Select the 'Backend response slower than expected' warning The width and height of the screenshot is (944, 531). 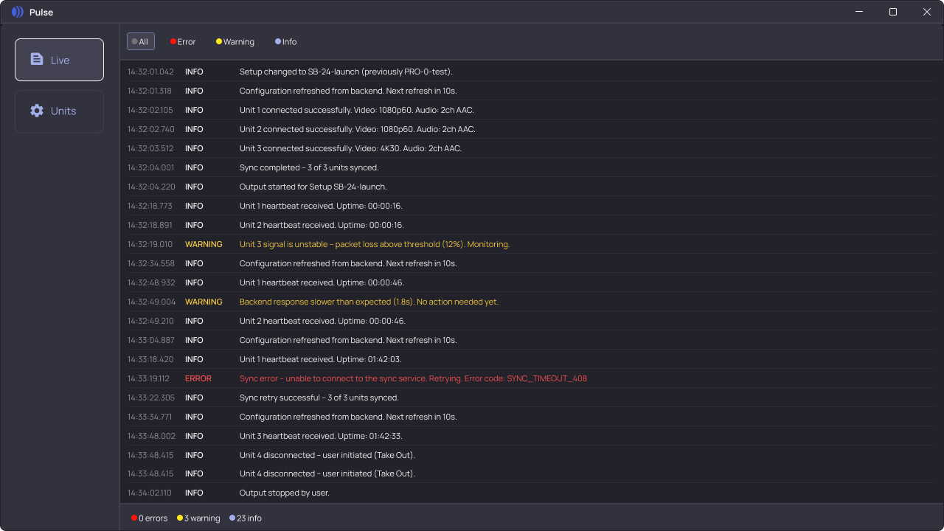(531, 302)
